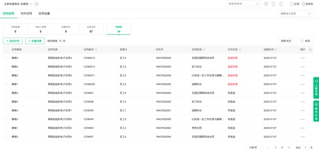Open the notification bell
The width and height of the screenshot is (319, 166).
click(281, 4)
